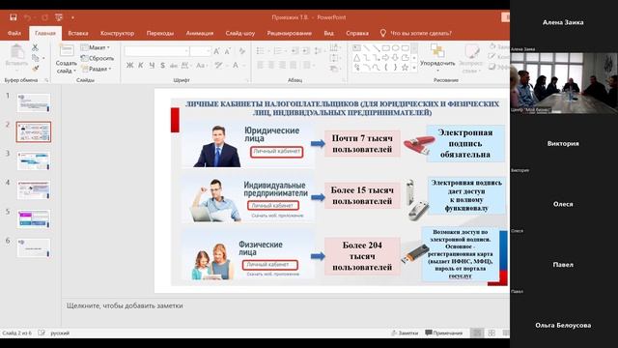Underline text with the Ч button
Screen dimensions: 618x348
(x=152, y=65)
